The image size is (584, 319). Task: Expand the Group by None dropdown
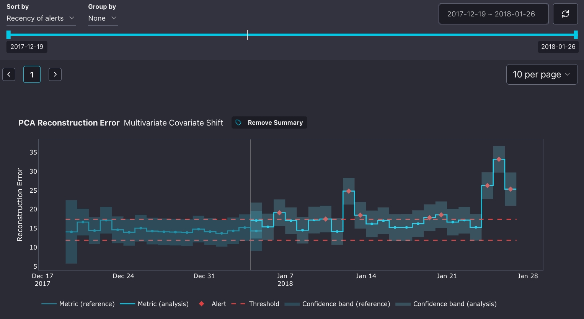tap(102, 18)
